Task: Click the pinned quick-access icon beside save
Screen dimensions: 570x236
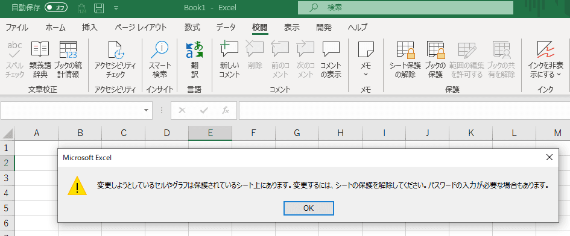Action: tap(82, 8)
